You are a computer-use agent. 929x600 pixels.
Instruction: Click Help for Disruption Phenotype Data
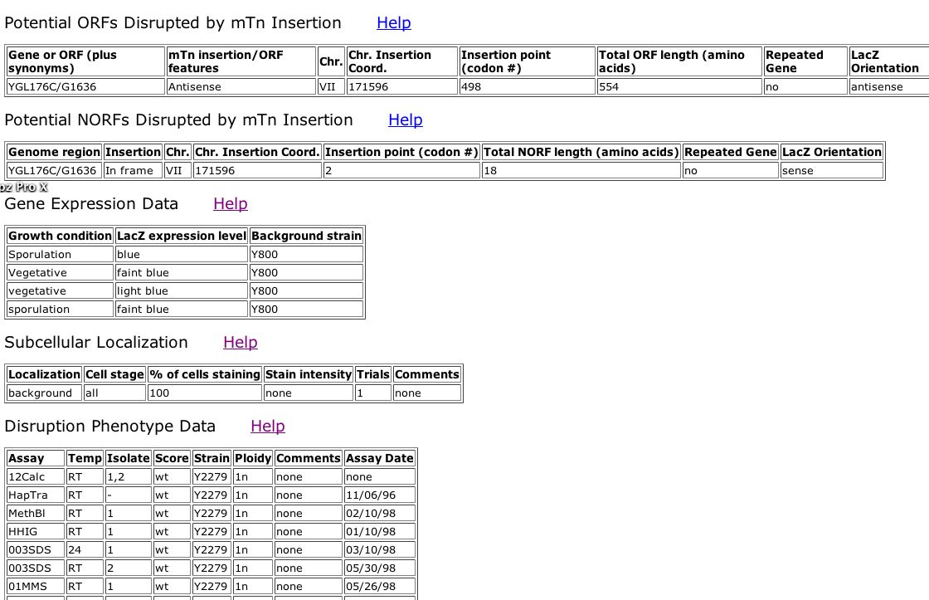267,427
